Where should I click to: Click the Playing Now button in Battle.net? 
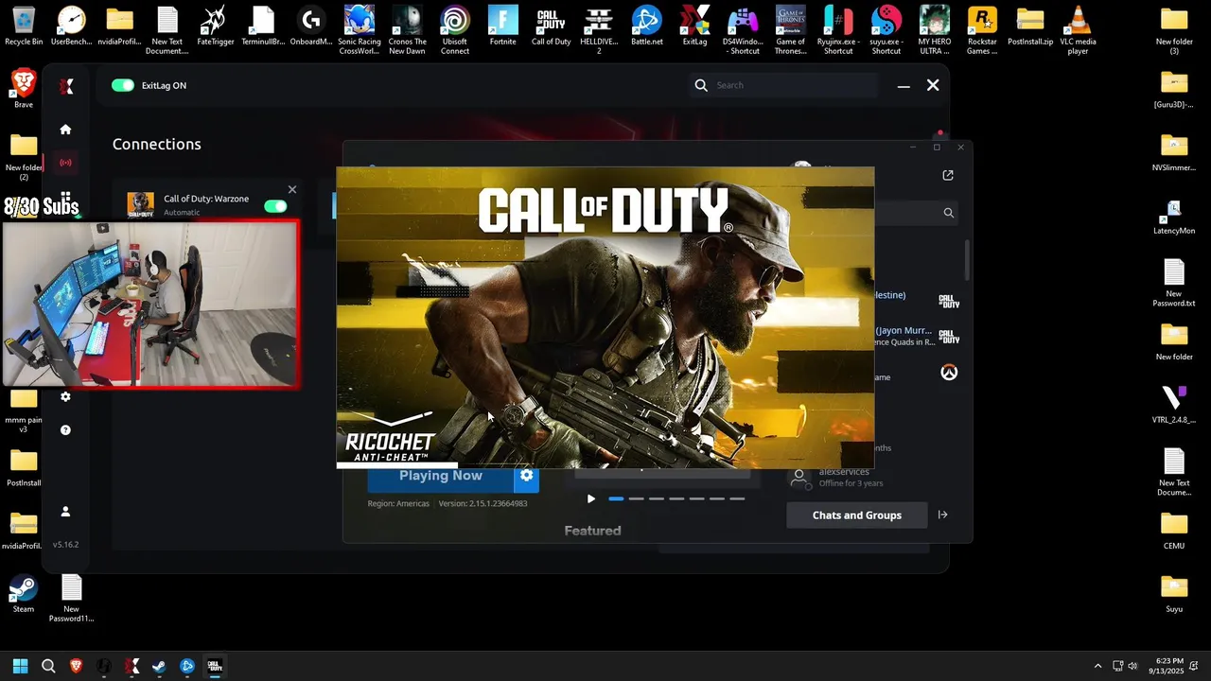(440, 476)
